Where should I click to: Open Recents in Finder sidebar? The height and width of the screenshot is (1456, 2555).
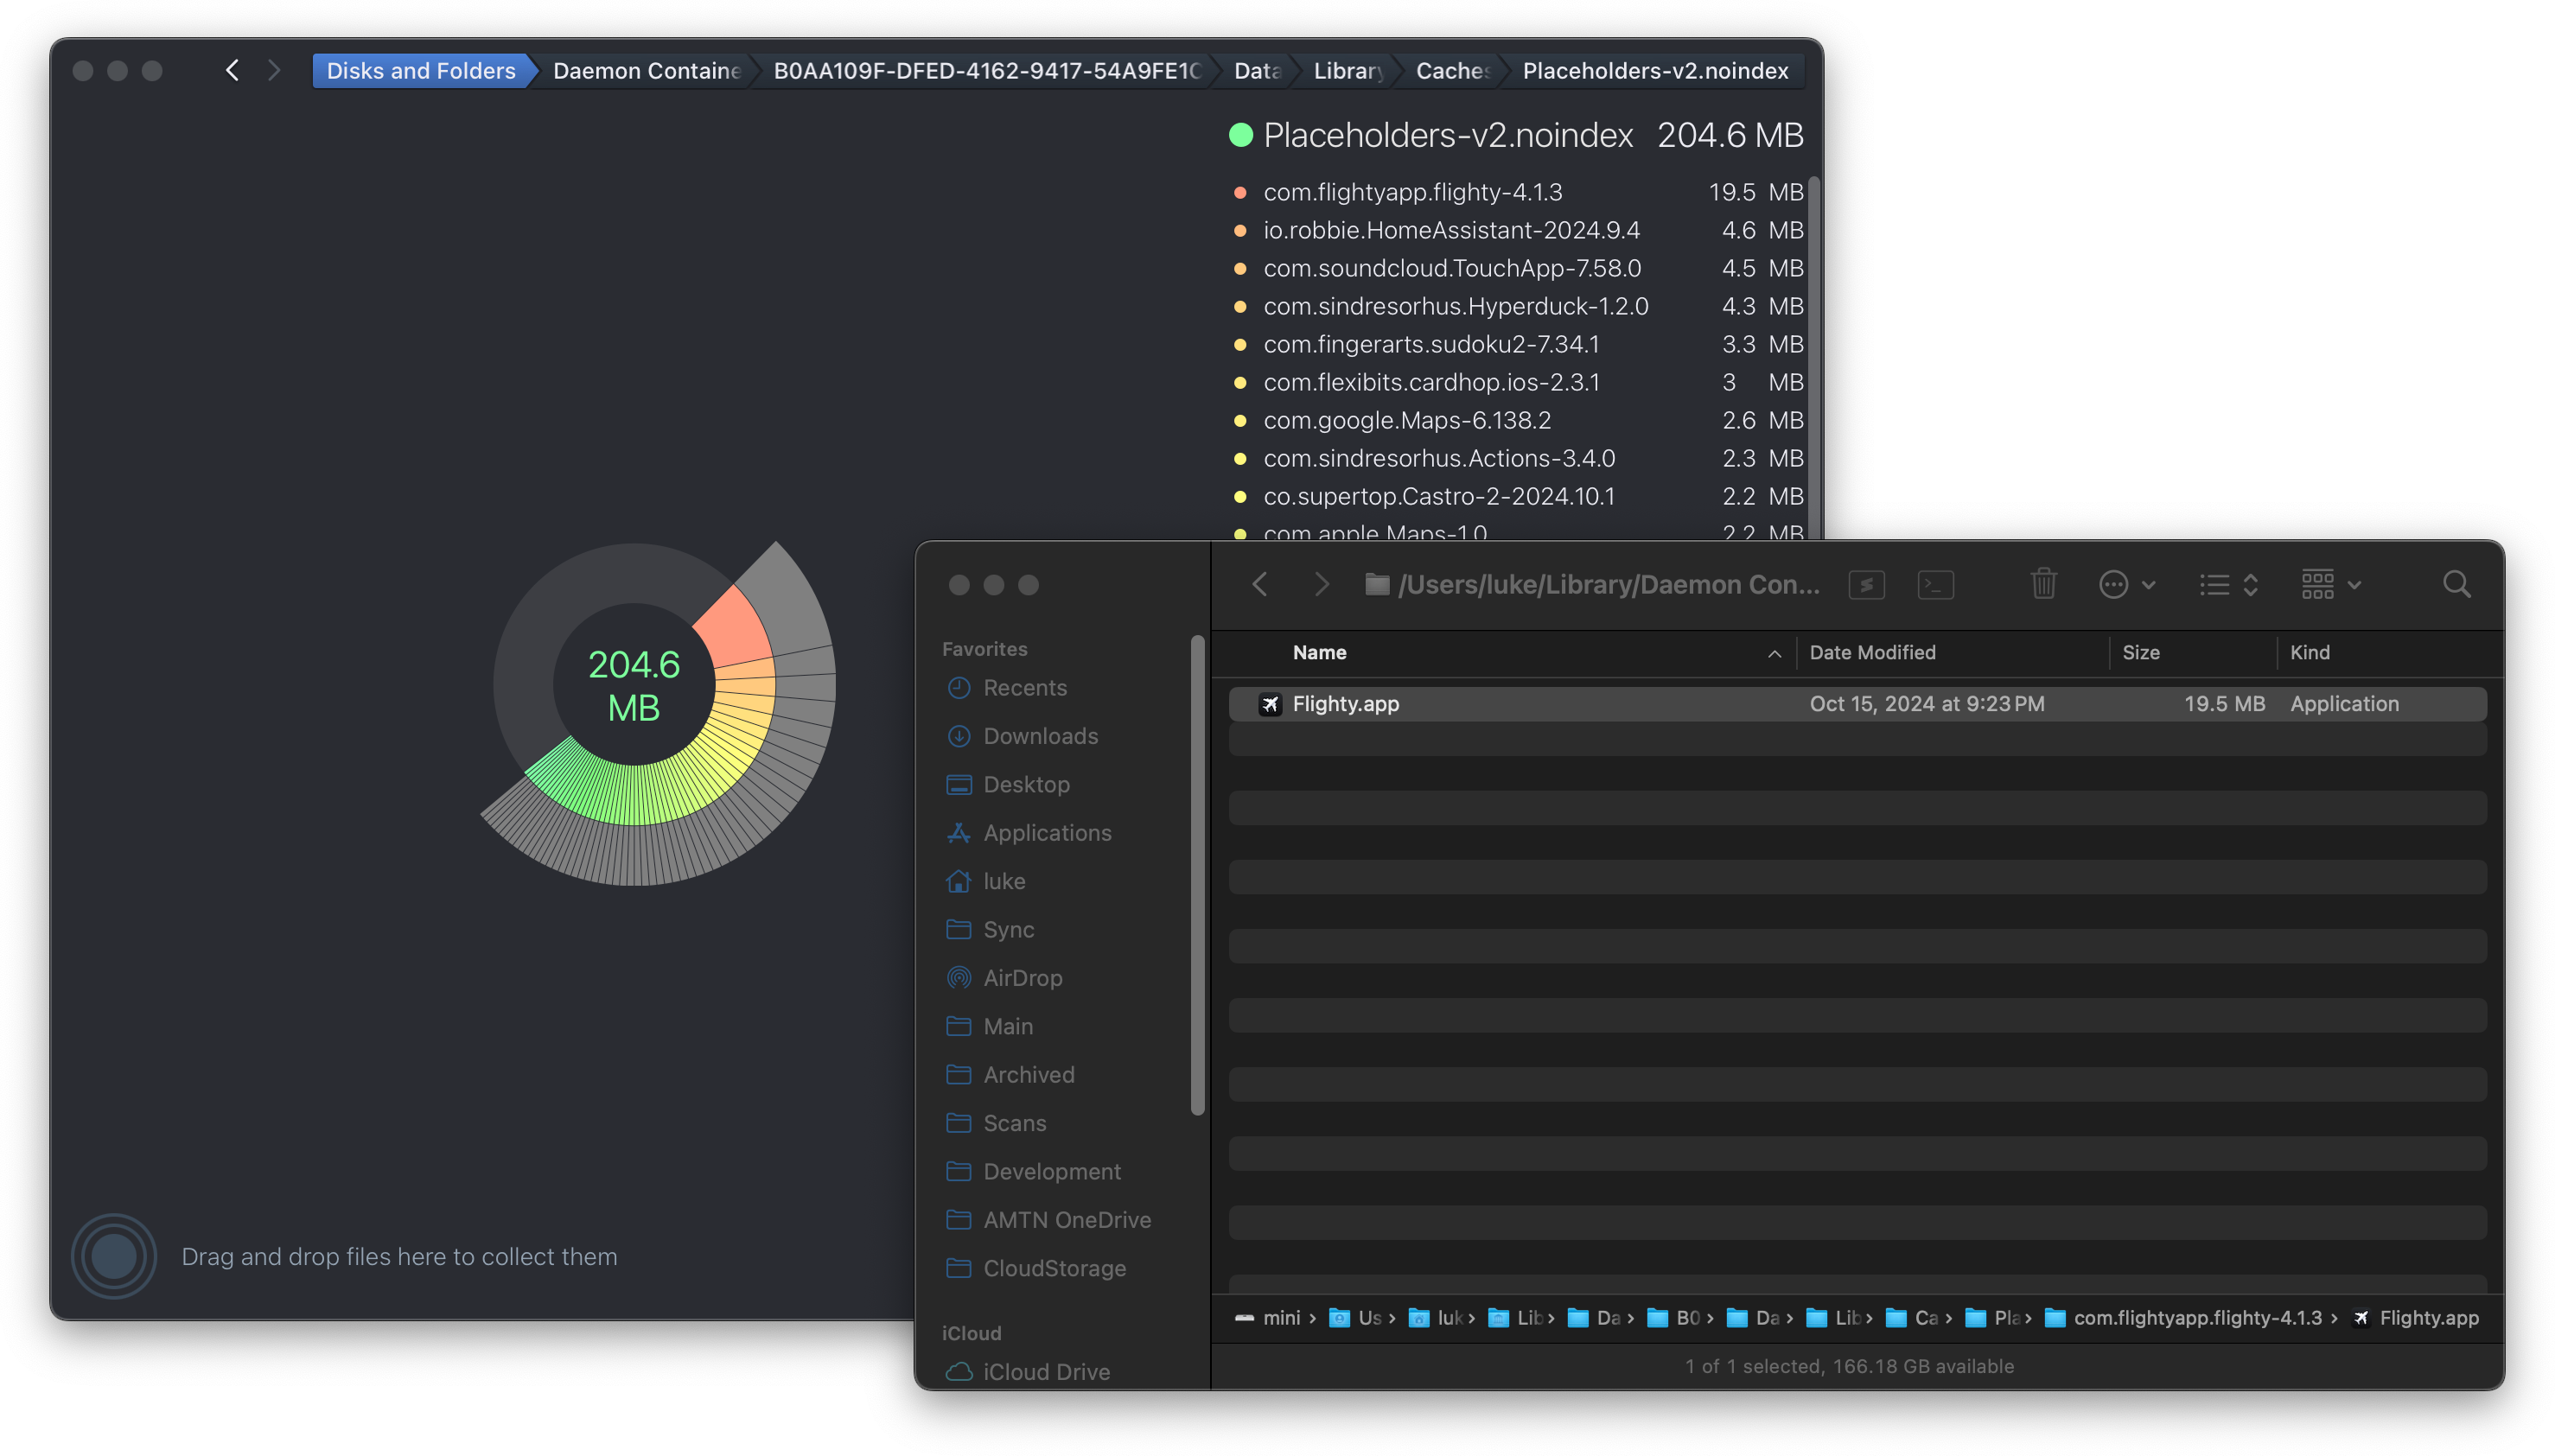pos(1024,687)
